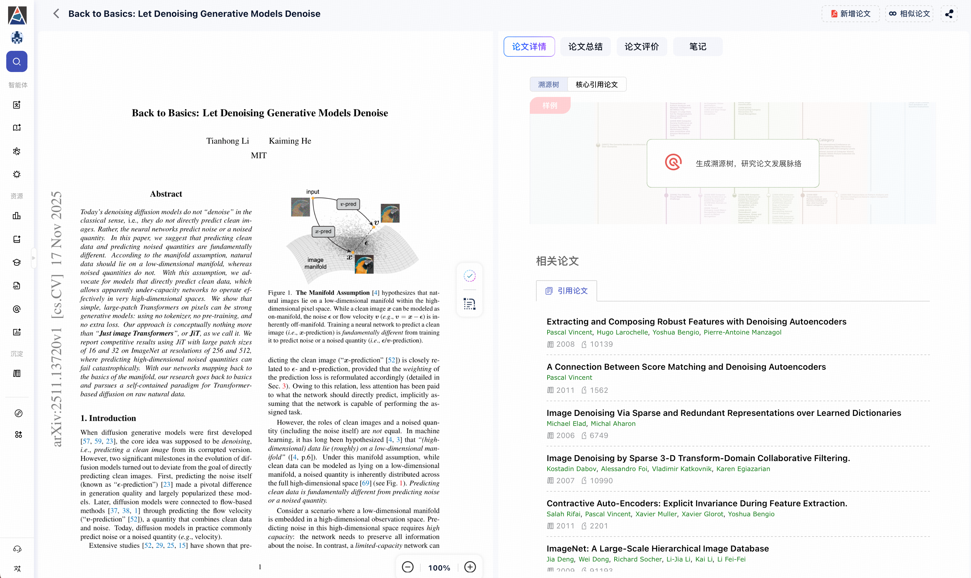The width and height of the screenshot is (971, 578).
Task: Click the language translate icon in sidebar bottom
Action: [17, 568]
